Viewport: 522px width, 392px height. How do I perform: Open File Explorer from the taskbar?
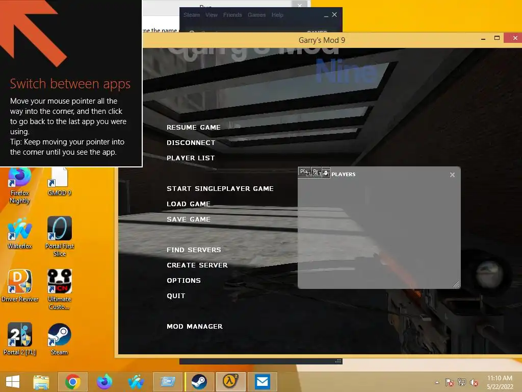click(x=41, y=382)
